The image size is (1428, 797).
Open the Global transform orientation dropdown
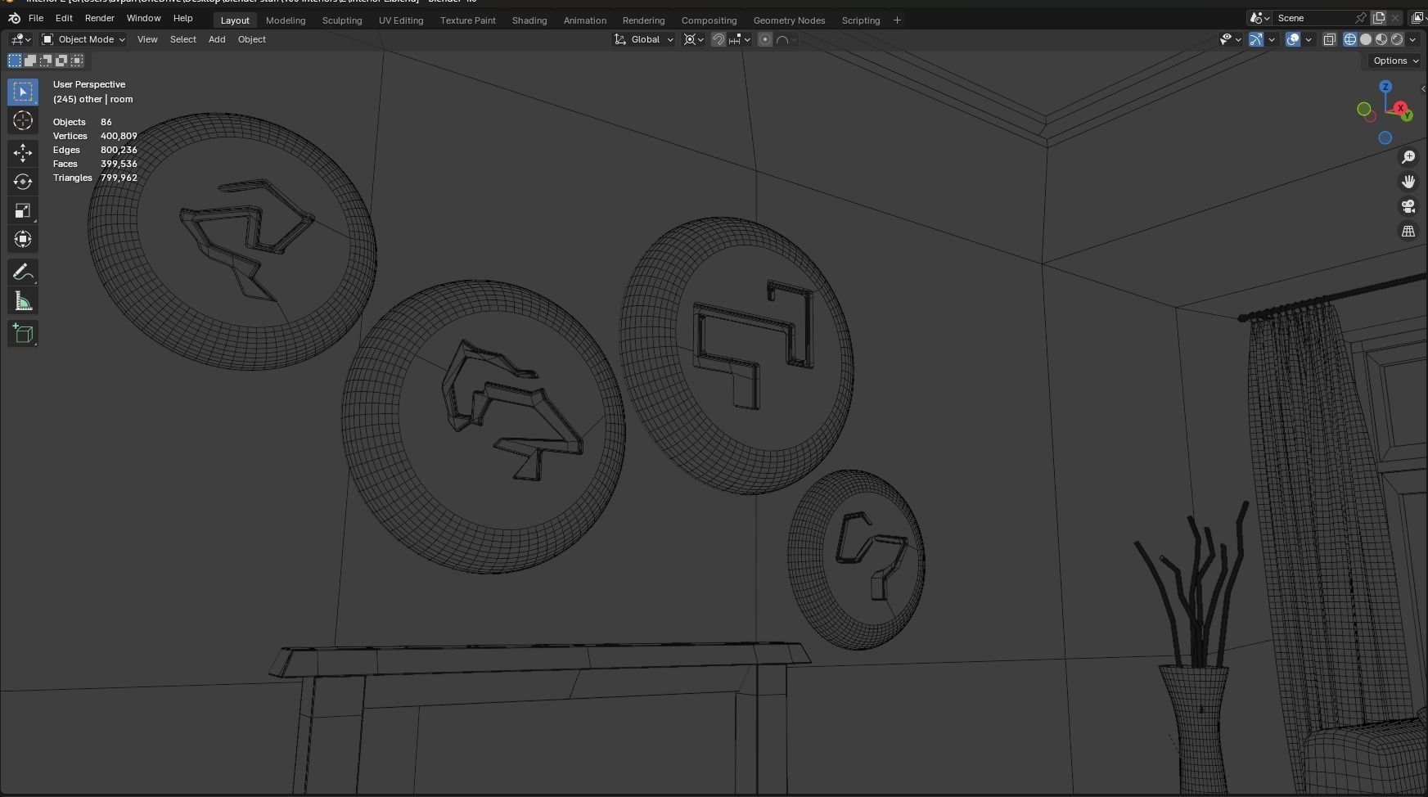(644, 39)
